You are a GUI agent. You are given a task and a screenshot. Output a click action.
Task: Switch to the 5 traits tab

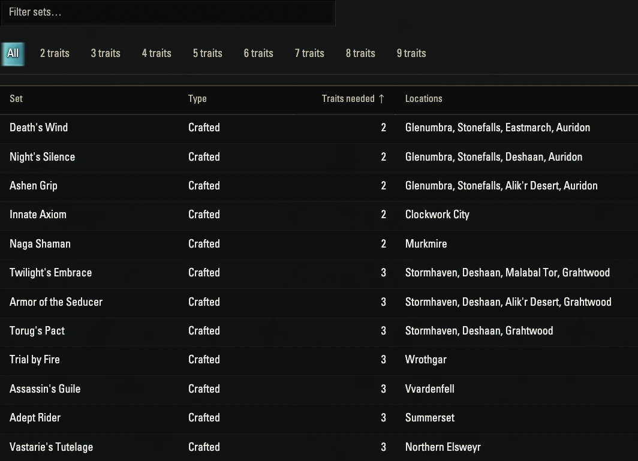[207, 53]
